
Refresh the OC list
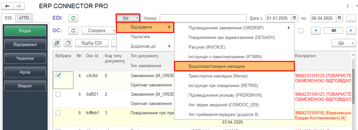[x=73, y=31]
